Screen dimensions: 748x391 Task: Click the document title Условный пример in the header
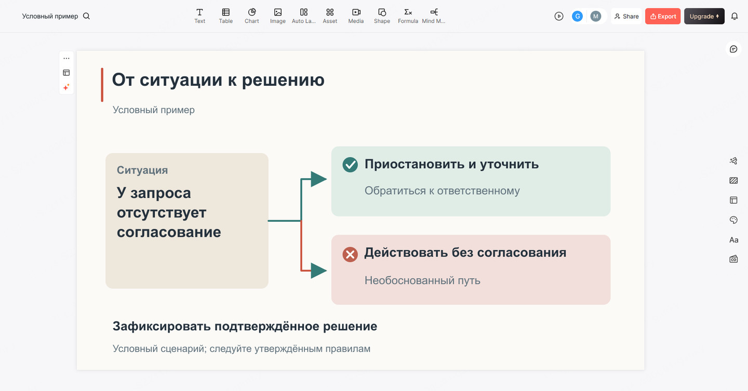(x=50, y=16)
